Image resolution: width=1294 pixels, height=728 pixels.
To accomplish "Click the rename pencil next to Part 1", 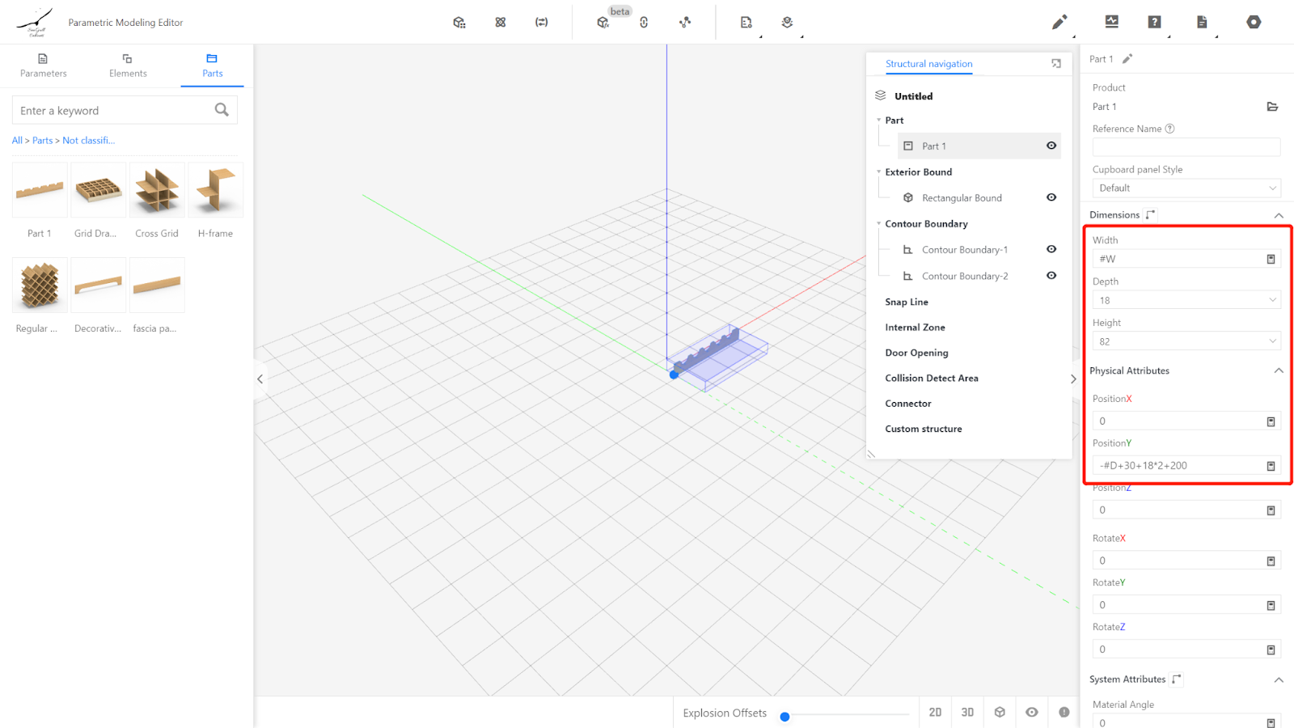I will click(1127, 59).
